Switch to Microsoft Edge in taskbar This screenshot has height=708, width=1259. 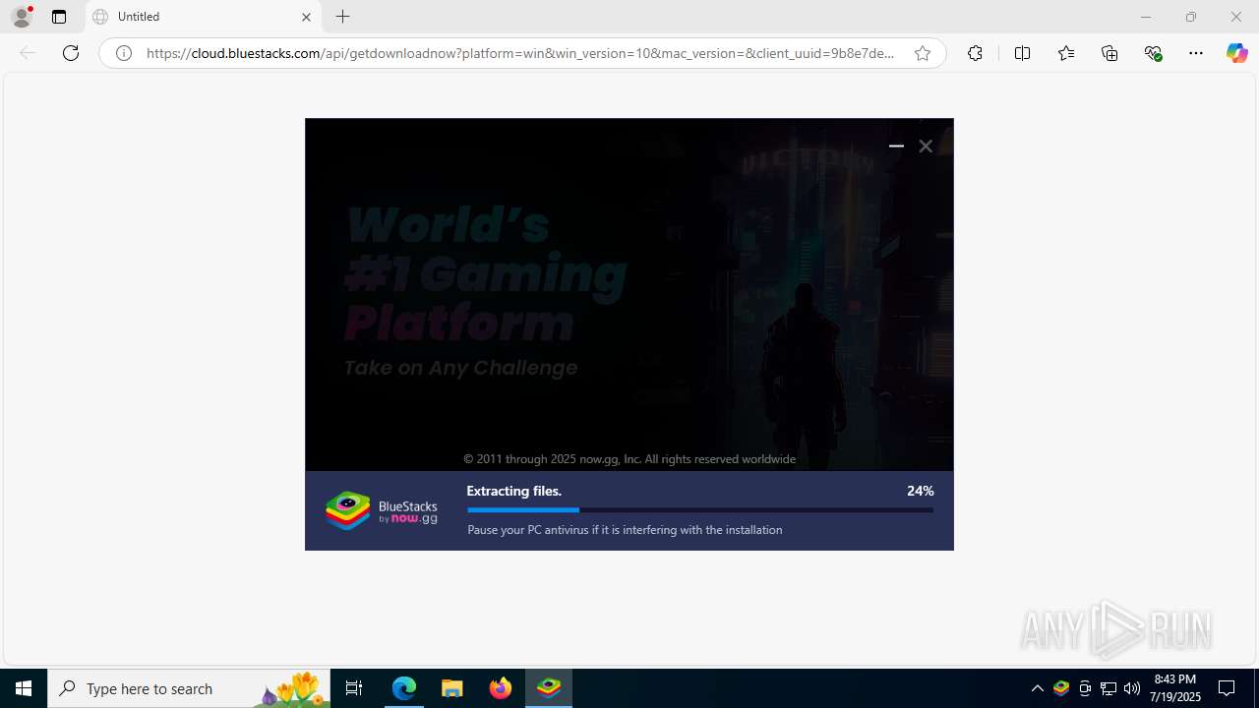[404, 688]
